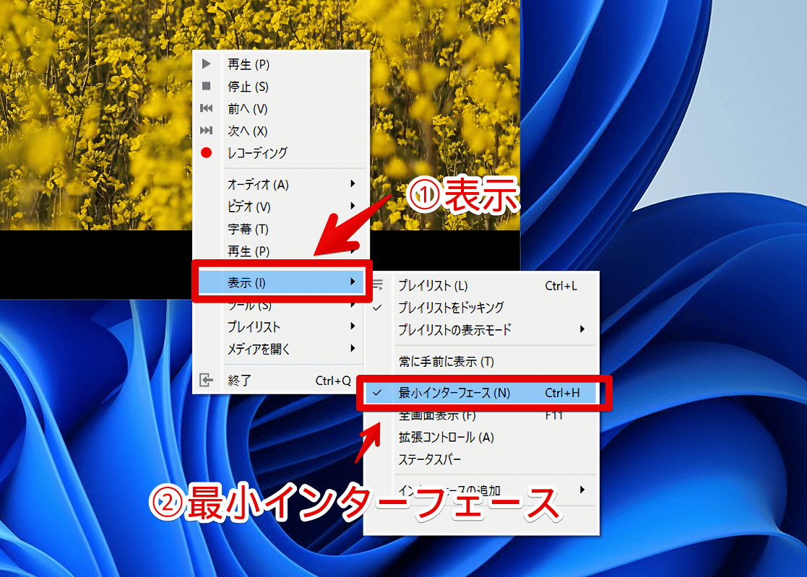Viewport: 807px width, 577px height.
Task: Click the play triangle icon beside 再生
Action: (207, 64)
